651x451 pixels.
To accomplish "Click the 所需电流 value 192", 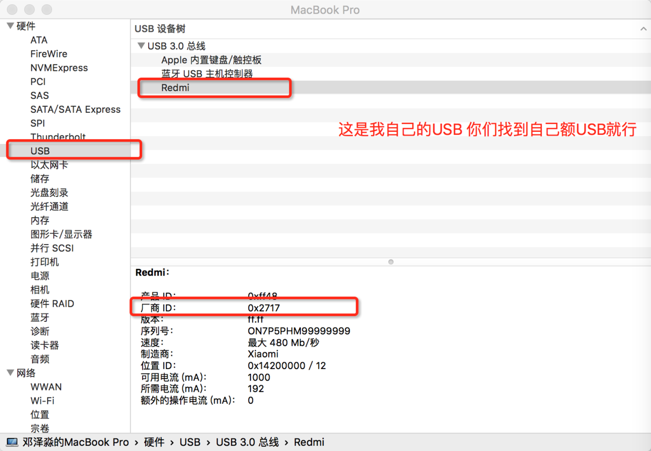I will tap(256, 389).
